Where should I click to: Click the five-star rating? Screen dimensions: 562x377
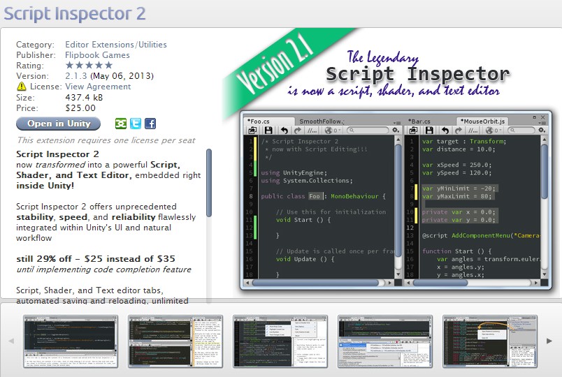[x=89, y=65]
